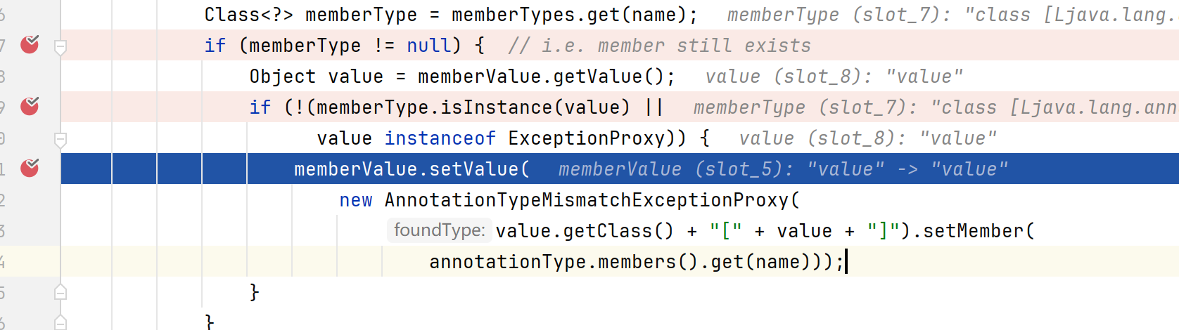
Task: Toggle breakpoint on highlighted 'memberValue.setValue(' line
Action: 30,169
